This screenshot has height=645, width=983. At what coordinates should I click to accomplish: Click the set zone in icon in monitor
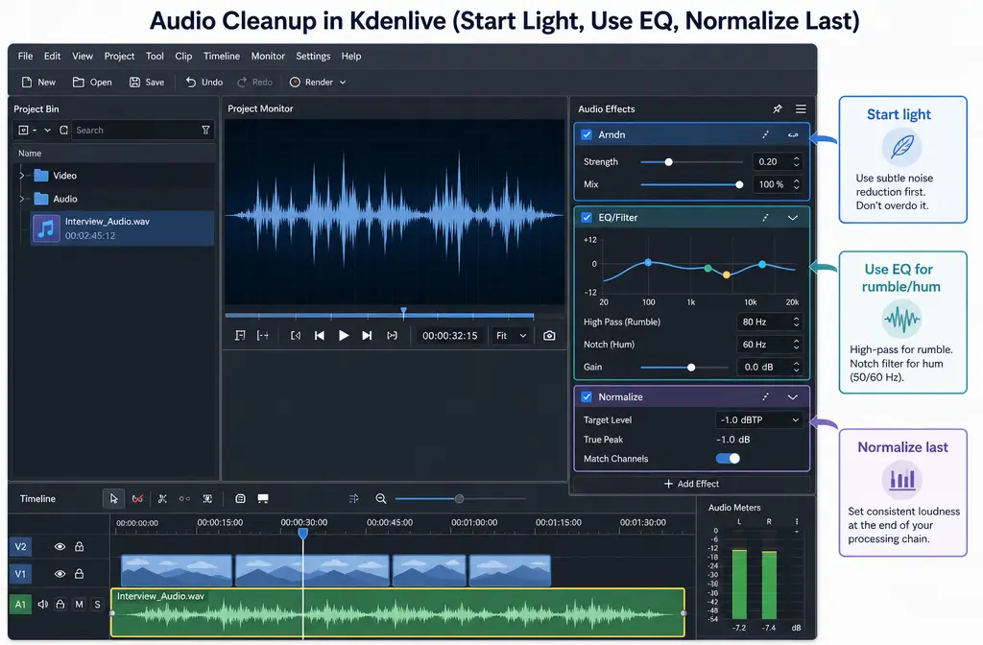click(x=240, y=336)
